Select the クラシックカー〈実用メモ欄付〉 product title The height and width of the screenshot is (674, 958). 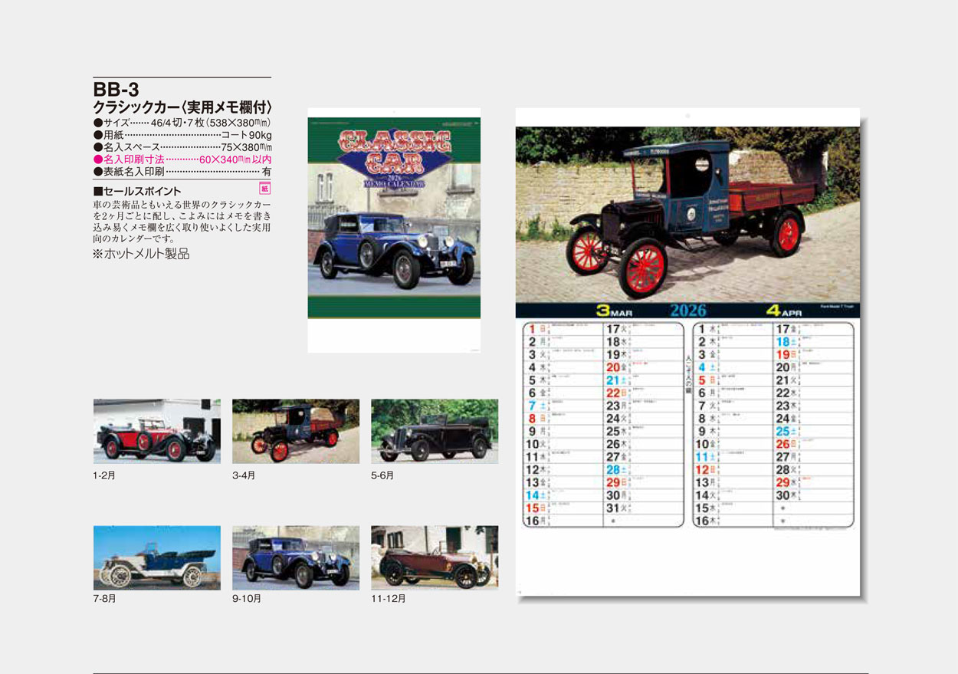[182, 107]
